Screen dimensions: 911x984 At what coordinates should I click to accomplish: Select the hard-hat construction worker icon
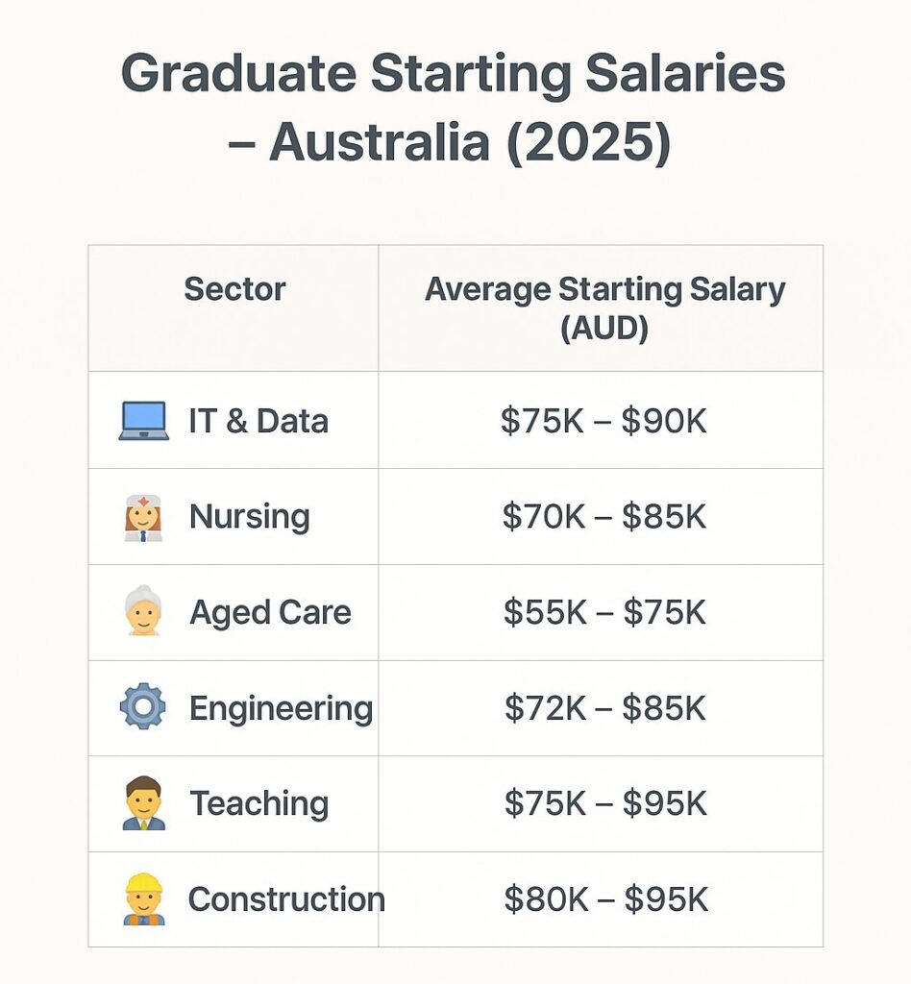pyautogui.click(x=144, y=898)
